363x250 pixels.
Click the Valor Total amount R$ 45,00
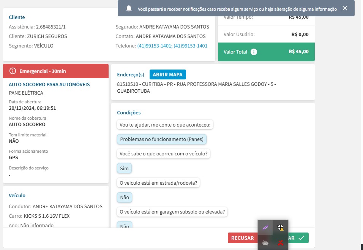click(298, 52)
